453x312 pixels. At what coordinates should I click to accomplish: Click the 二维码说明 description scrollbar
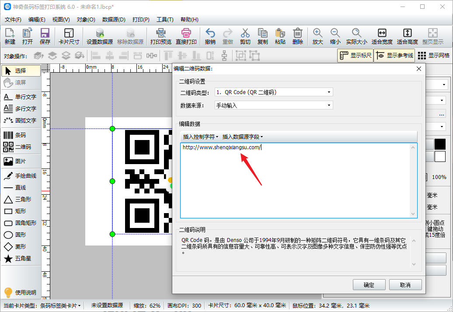coord(414,252)
